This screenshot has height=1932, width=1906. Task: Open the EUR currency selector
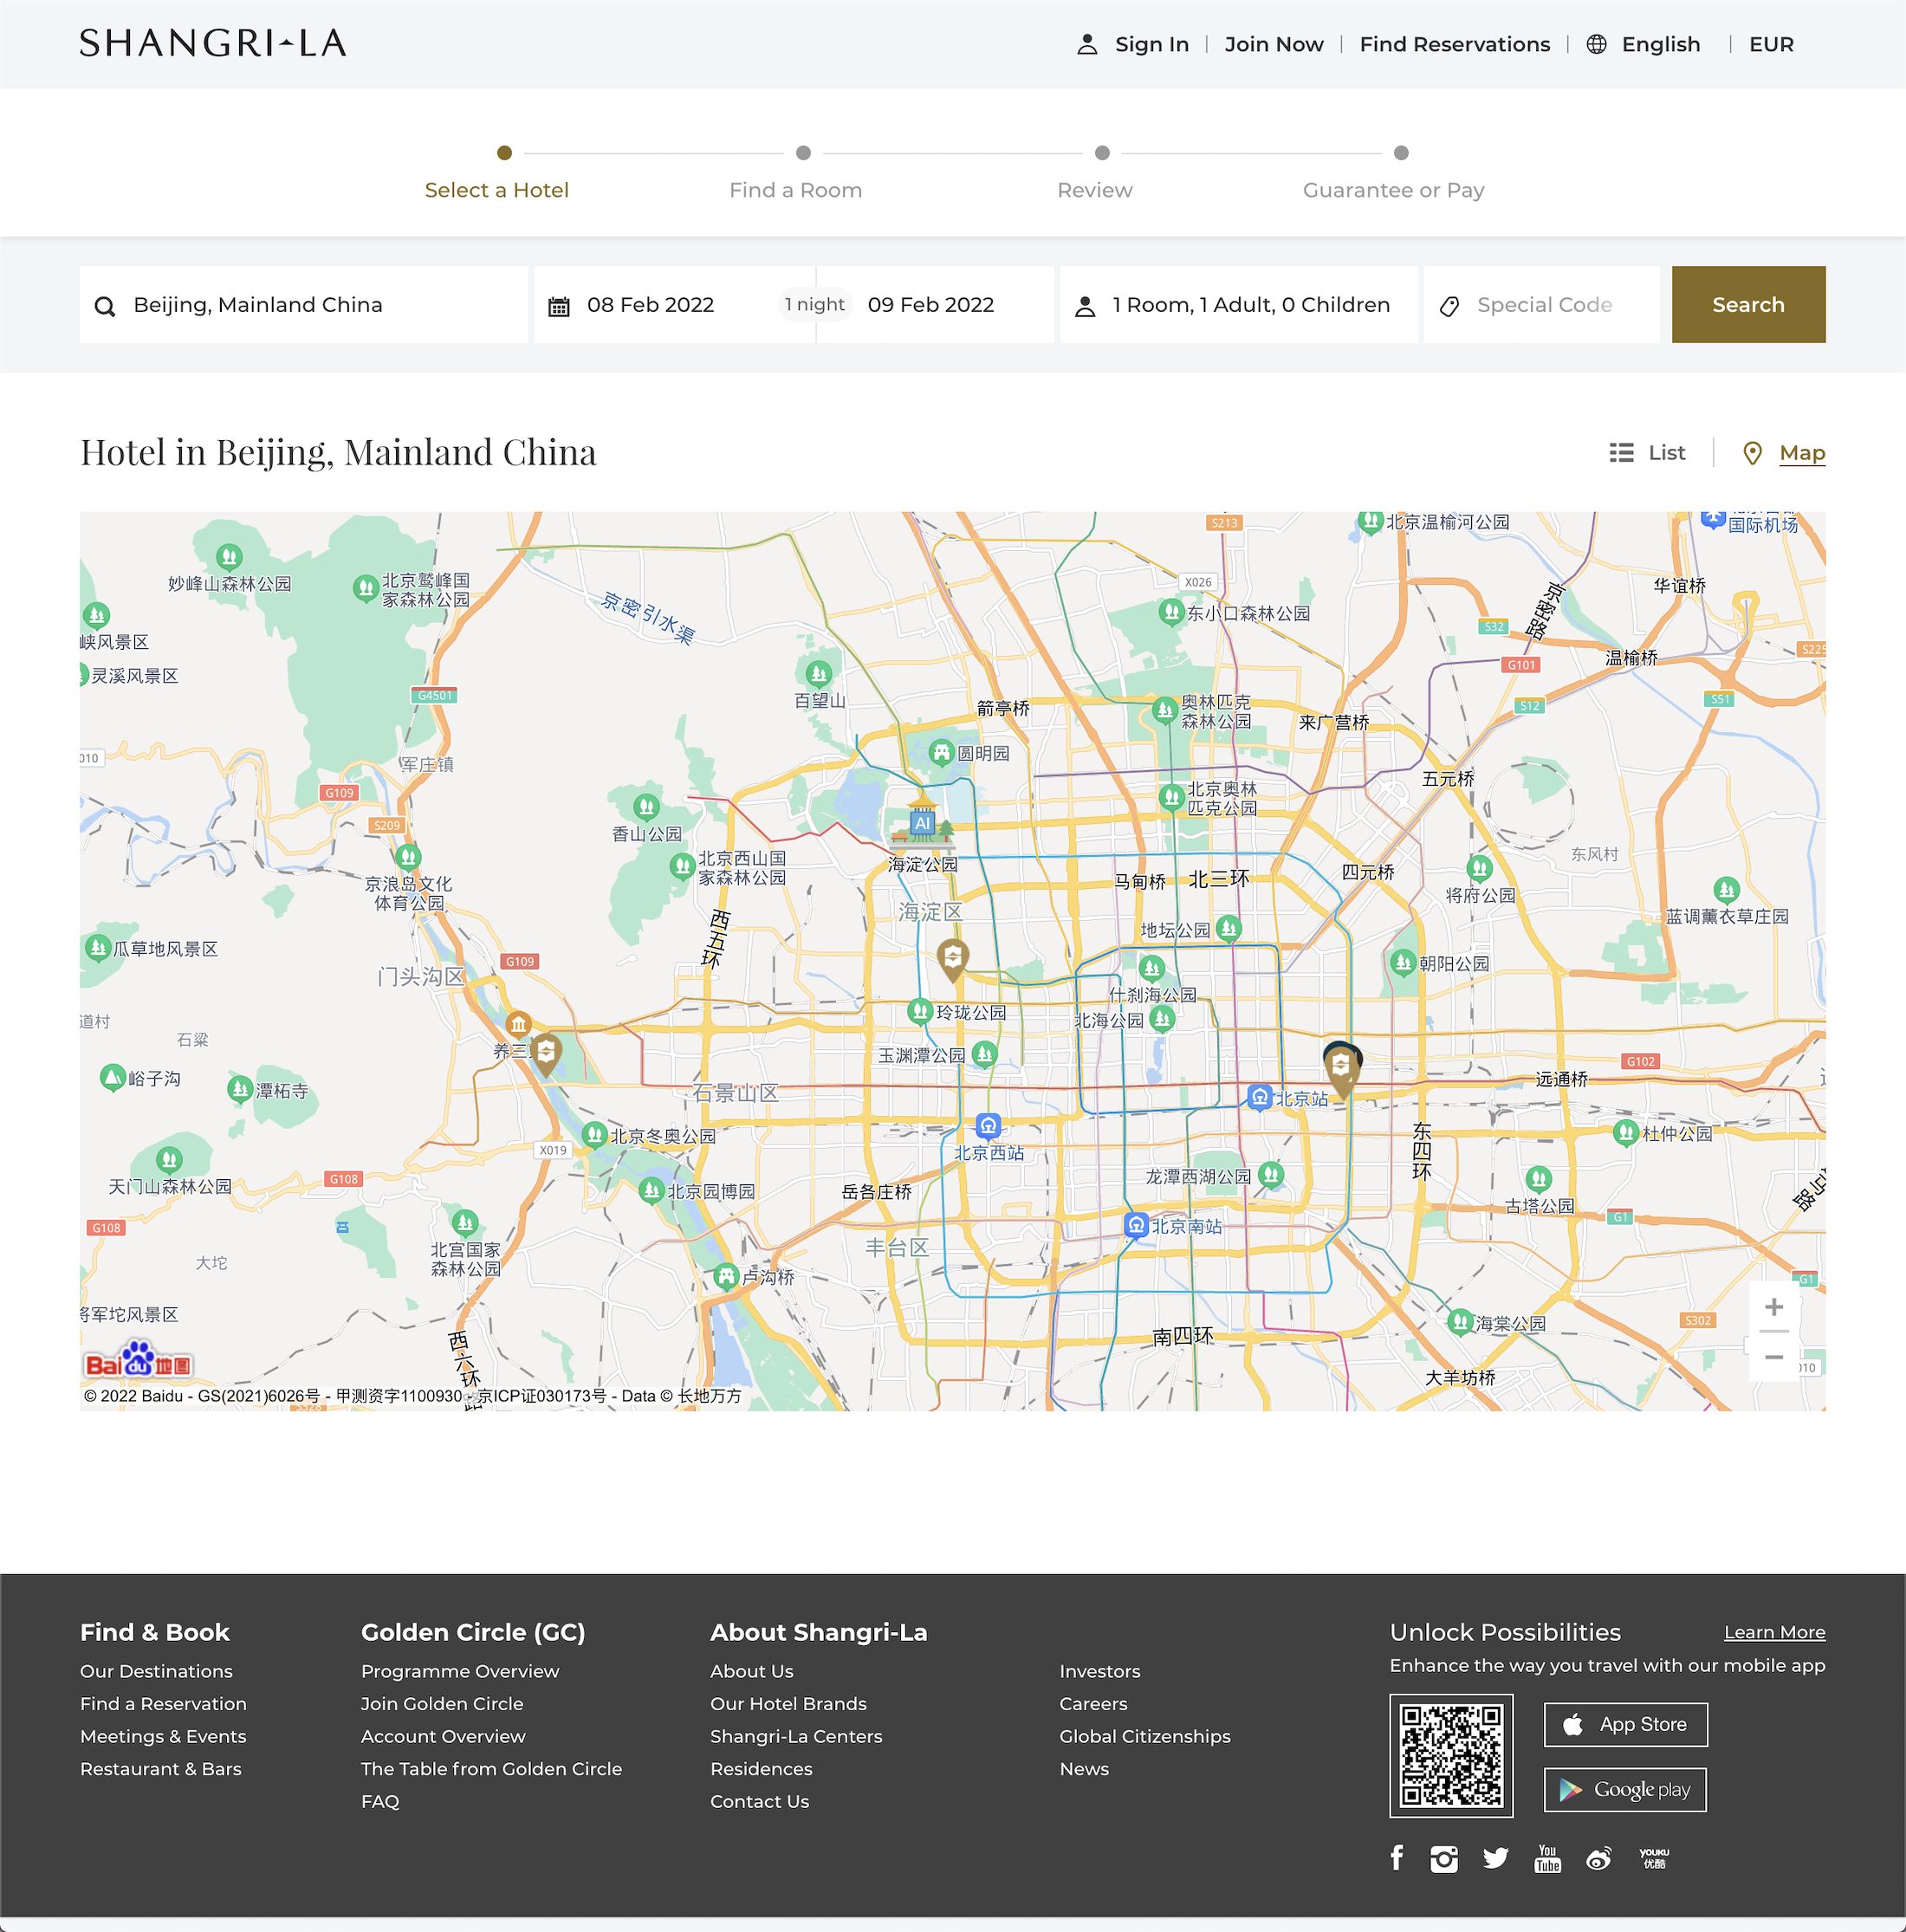tap(1770, 43)
